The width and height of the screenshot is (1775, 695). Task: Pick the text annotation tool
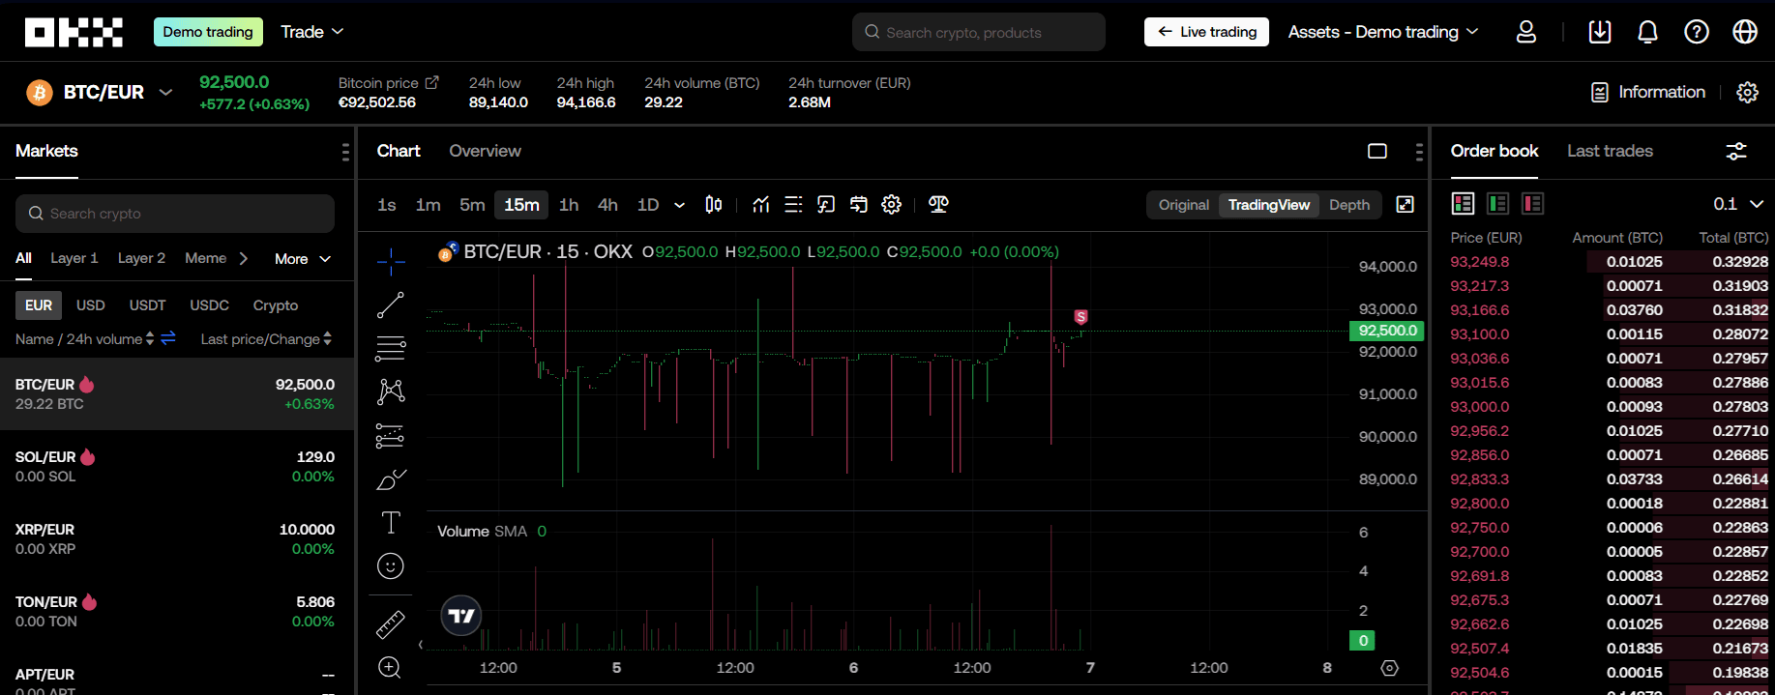pyautogui.click(x=390, y=523)
